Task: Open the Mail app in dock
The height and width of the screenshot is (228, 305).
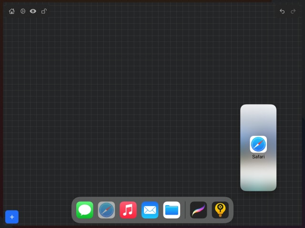Action: (150, 210)
